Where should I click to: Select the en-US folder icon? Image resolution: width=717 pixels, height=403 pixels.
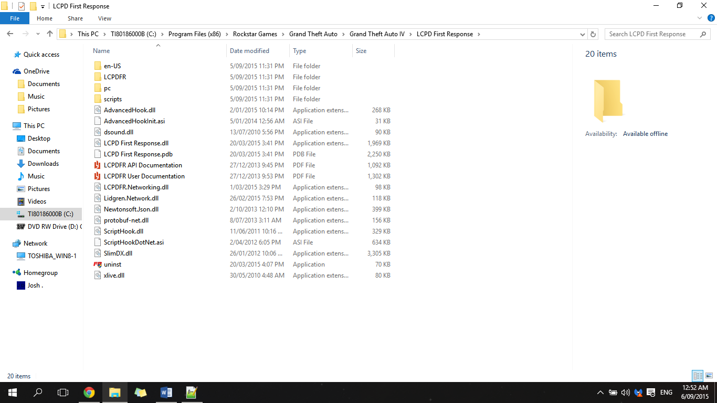(97, 66)
